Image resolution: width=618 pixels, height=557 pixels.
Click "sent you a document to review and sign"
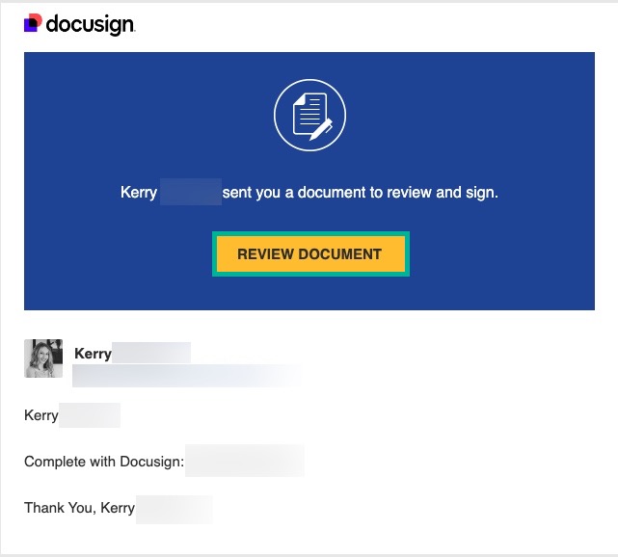pos(360,193)
